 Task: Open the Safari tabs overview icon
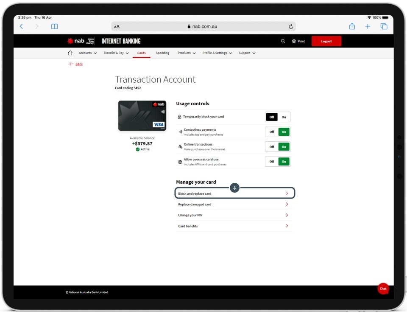pos(384,26)
